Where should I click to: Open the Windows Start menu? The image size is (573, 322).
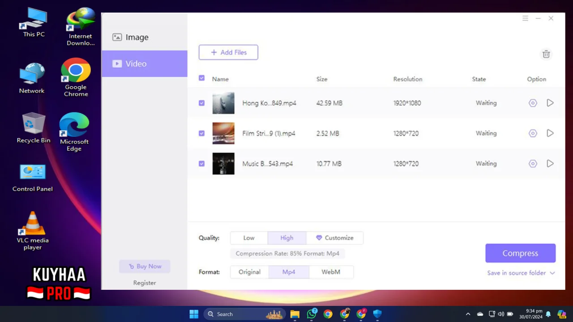[x=194, y=314]
